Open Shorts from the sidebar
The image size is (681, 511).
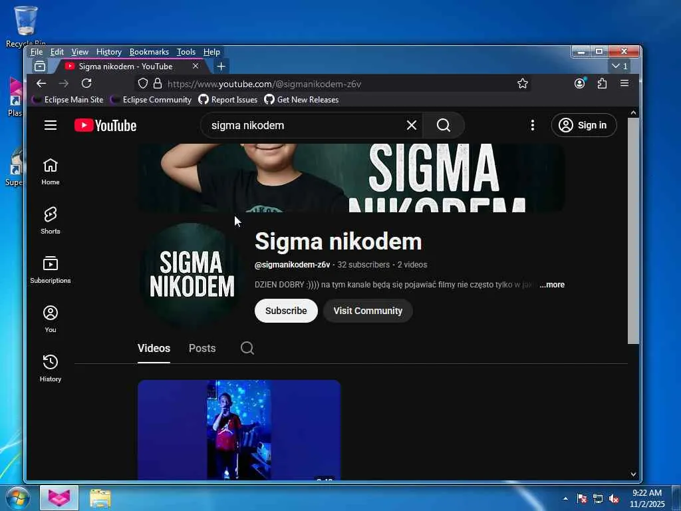point(51,221)
